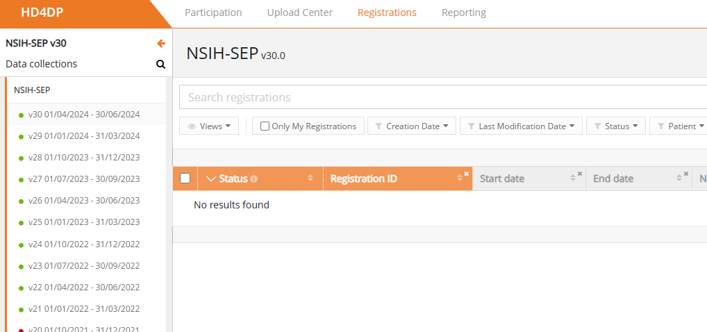Screen dimensions: 707x332
Task: Remove the Registration ID column with its x
Action: (x=467, y=174)
